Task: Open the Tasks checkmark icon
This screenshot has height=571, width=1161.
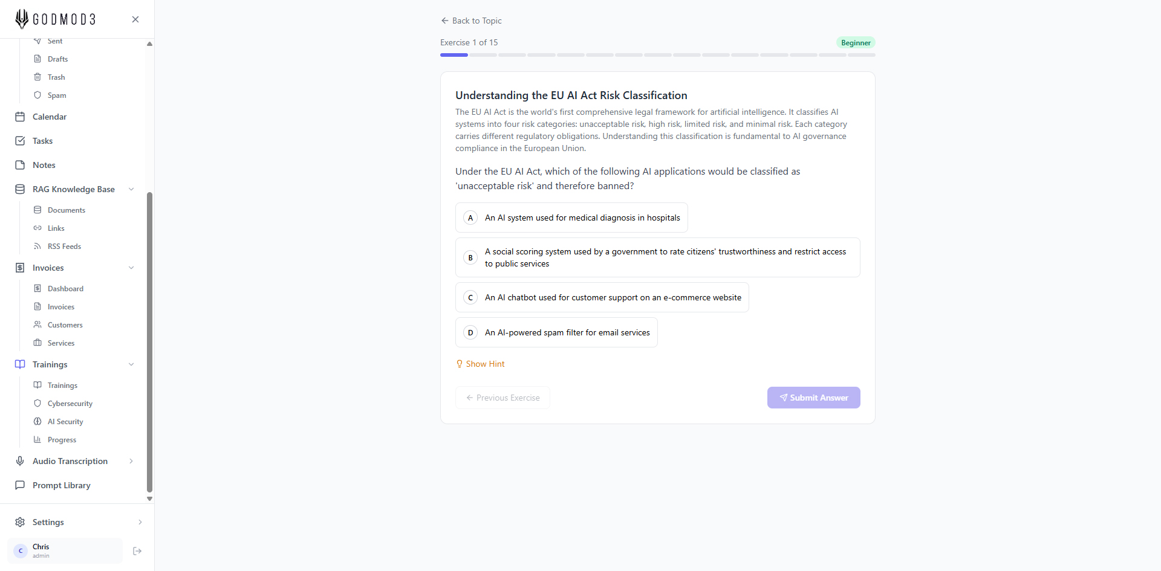Action: [20, 141]
